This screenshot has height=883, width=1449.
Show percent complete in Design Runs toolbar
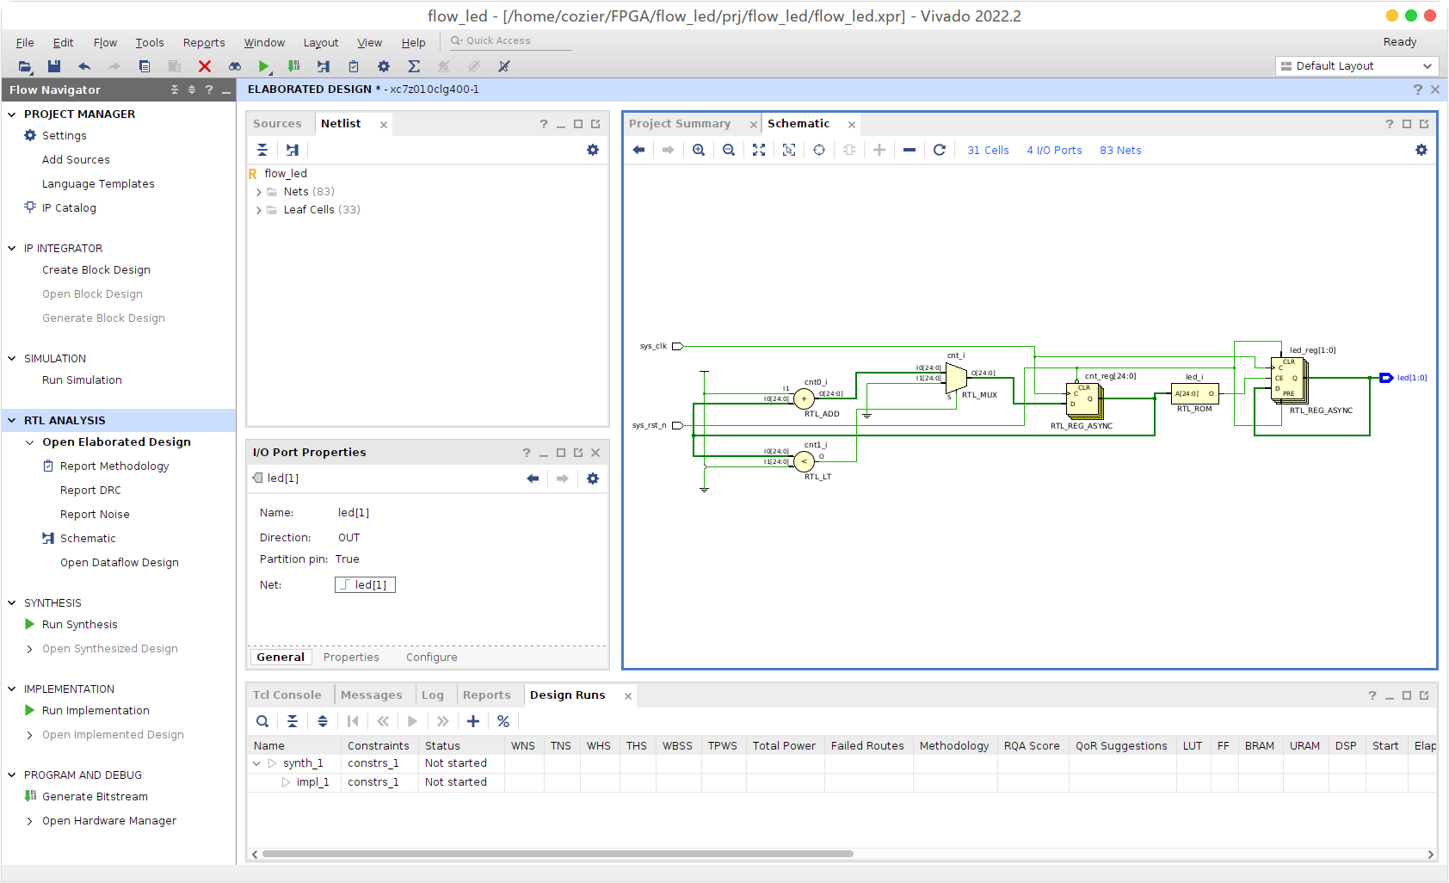click(503, 721)
